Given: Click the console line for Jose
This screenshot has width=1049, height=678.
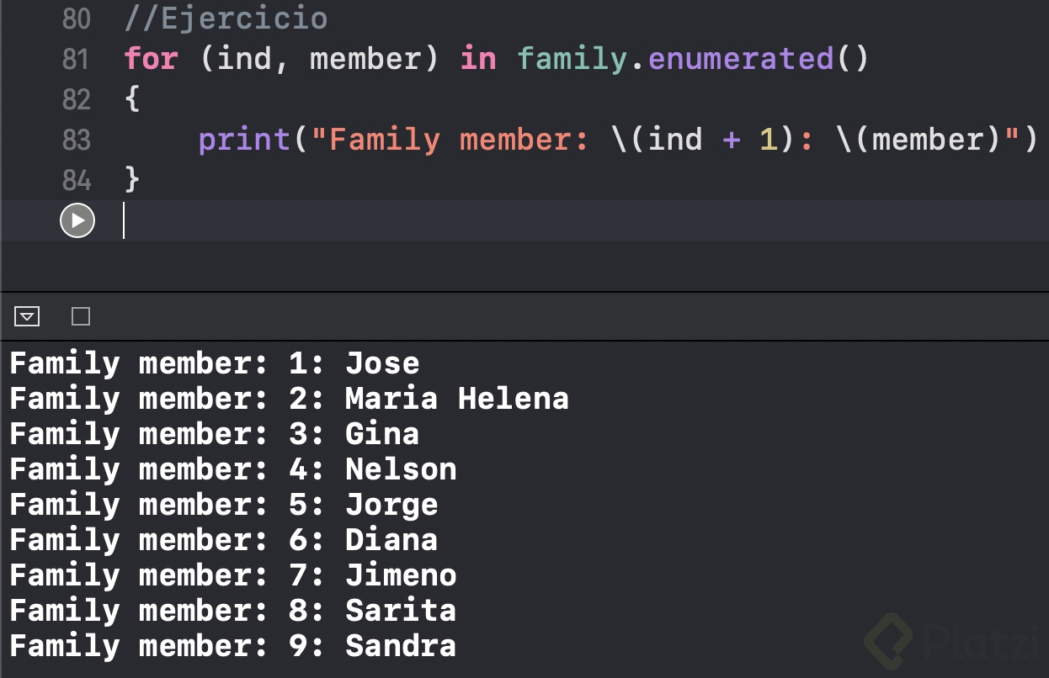Looking at the screenshot, I should (x=214, y=363).
